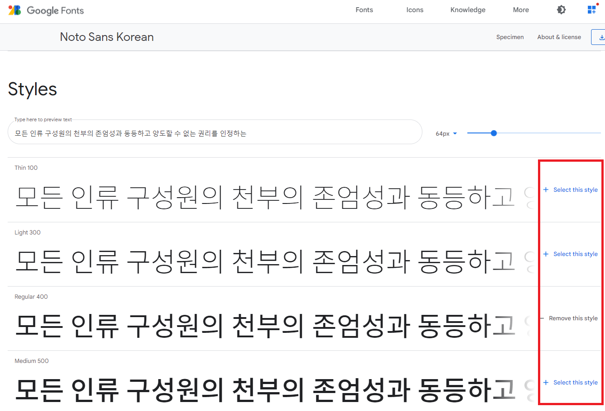
Task: Click plus icon beside Medium 500 style
Action: coord(546,382)
